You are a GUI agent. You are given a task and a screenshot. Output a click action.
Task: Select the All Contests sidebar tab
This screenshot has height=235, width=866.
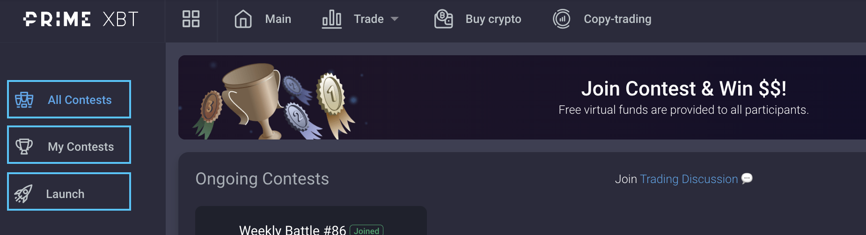69,99
